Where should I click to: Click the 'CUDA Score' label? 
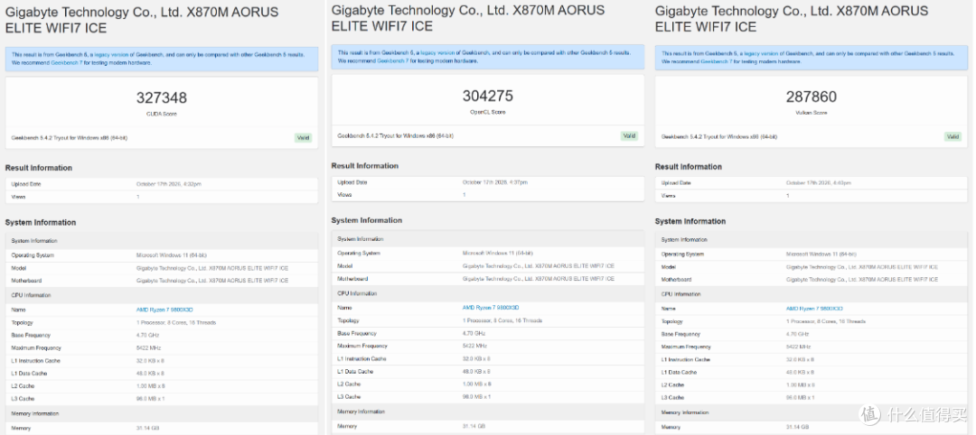pos(162,115)
